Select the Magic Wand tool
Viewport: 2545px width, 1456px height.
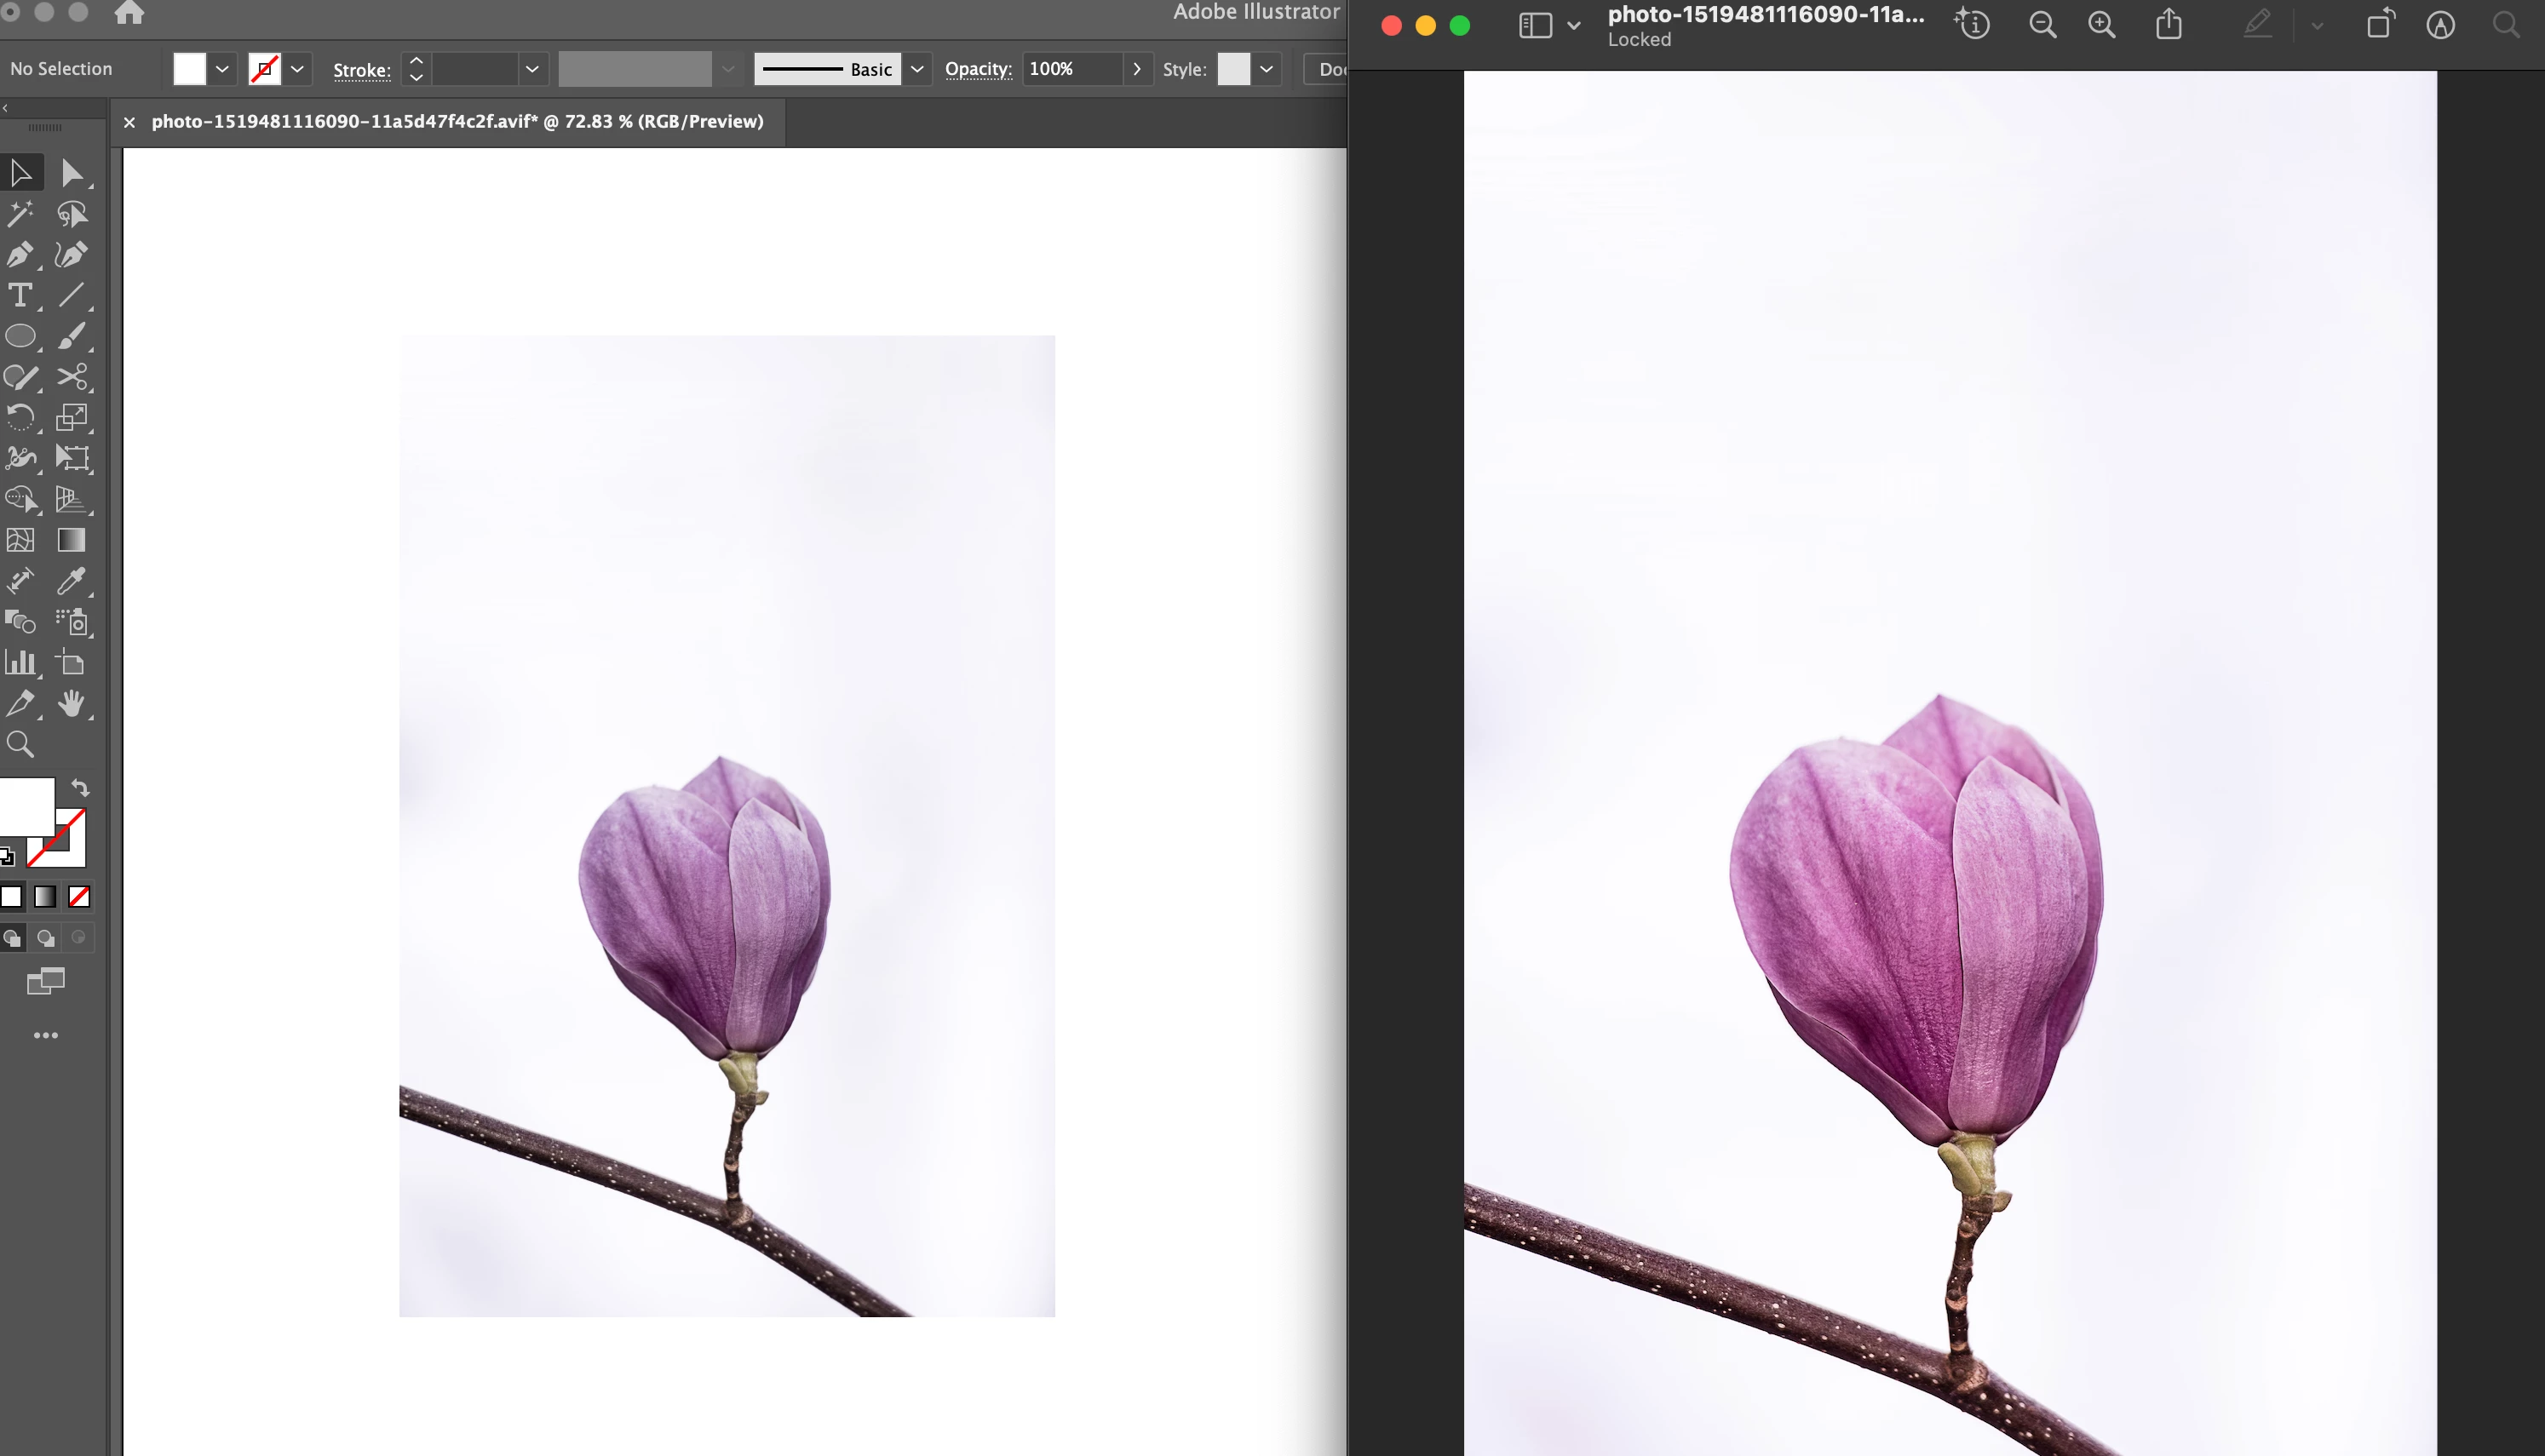[20, 214]
